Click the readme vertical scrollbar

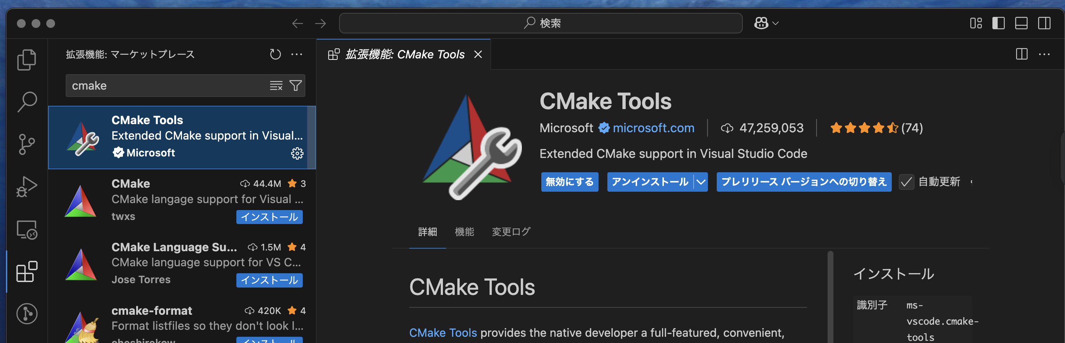point(830,297)
